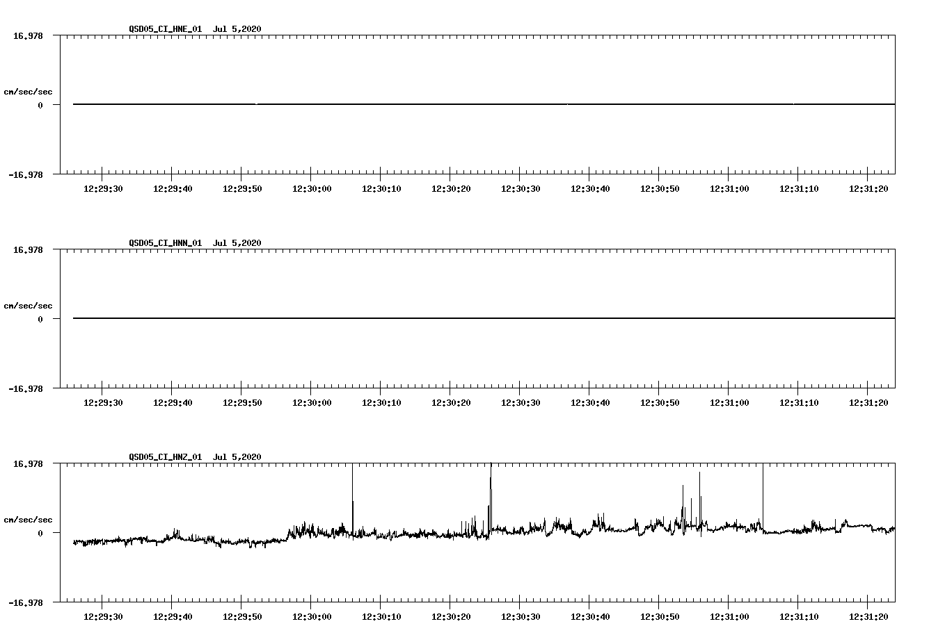Click the 12:30:20 time label under the HNZ chart
This screenshot has width=945, height=642.
(451, 617)
